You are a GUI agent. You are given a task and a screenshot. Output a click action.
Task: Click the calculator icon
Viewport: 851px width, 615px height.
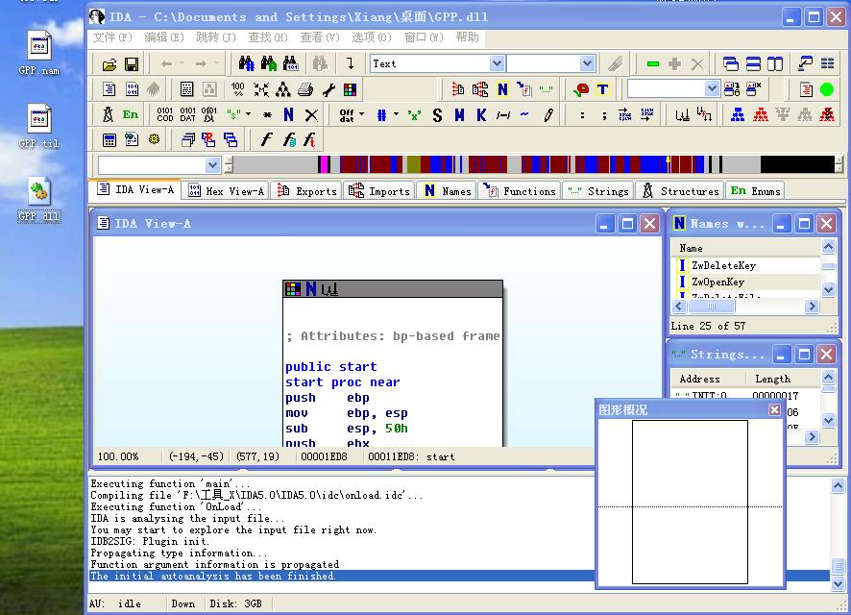point(109,140)
